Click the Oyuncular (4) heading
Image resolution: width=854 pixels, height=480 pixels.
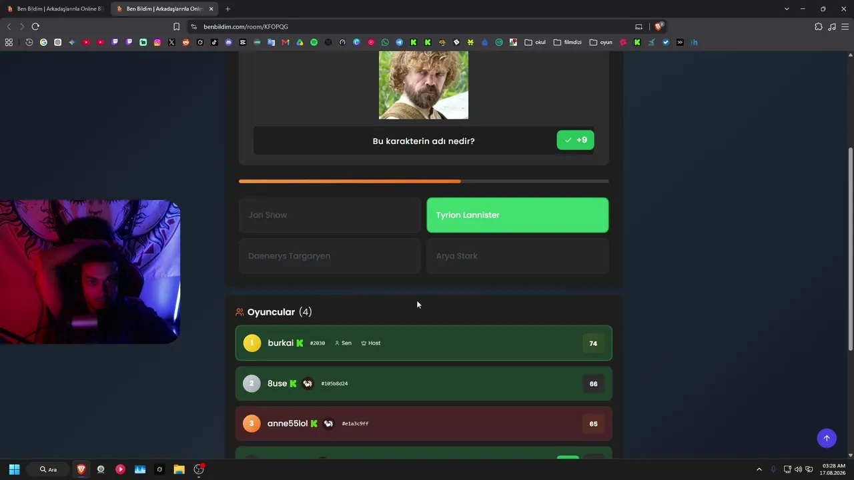(280, 312)
